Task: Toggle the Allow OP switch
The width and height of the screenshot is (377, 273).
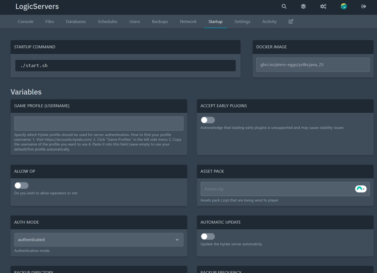Action: pos(21,185)
